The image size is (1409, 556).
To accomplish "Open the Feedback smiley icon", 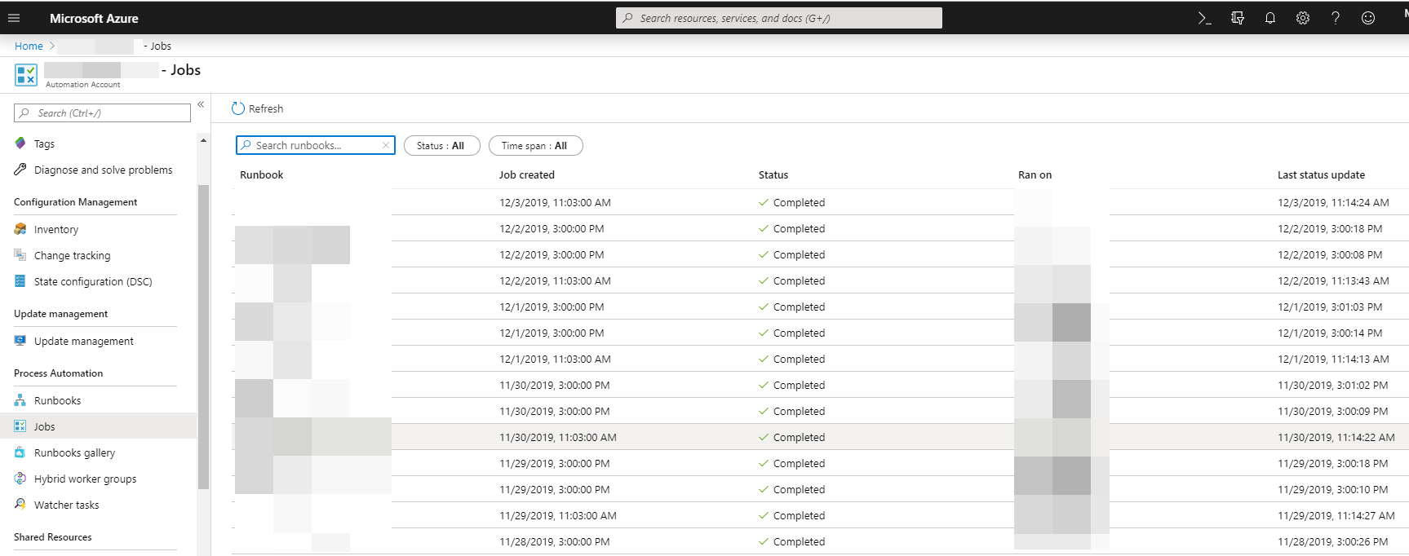I will pyautogui.click(x=1368, y=18).
